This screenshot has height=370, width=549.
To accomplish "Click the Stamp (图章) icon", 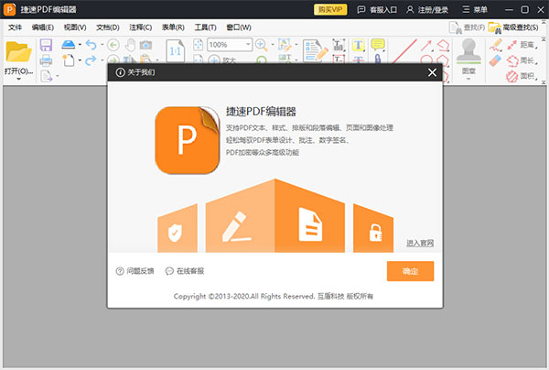I will 468,51.
